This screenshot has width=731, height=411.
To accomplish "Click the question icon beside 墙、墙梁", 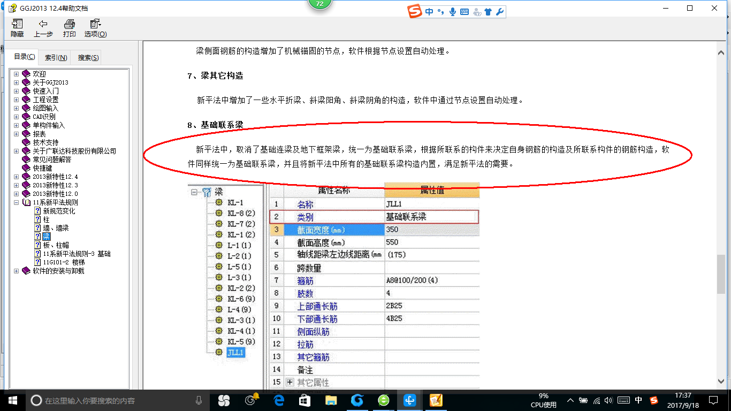I will [x=37, y=228].
